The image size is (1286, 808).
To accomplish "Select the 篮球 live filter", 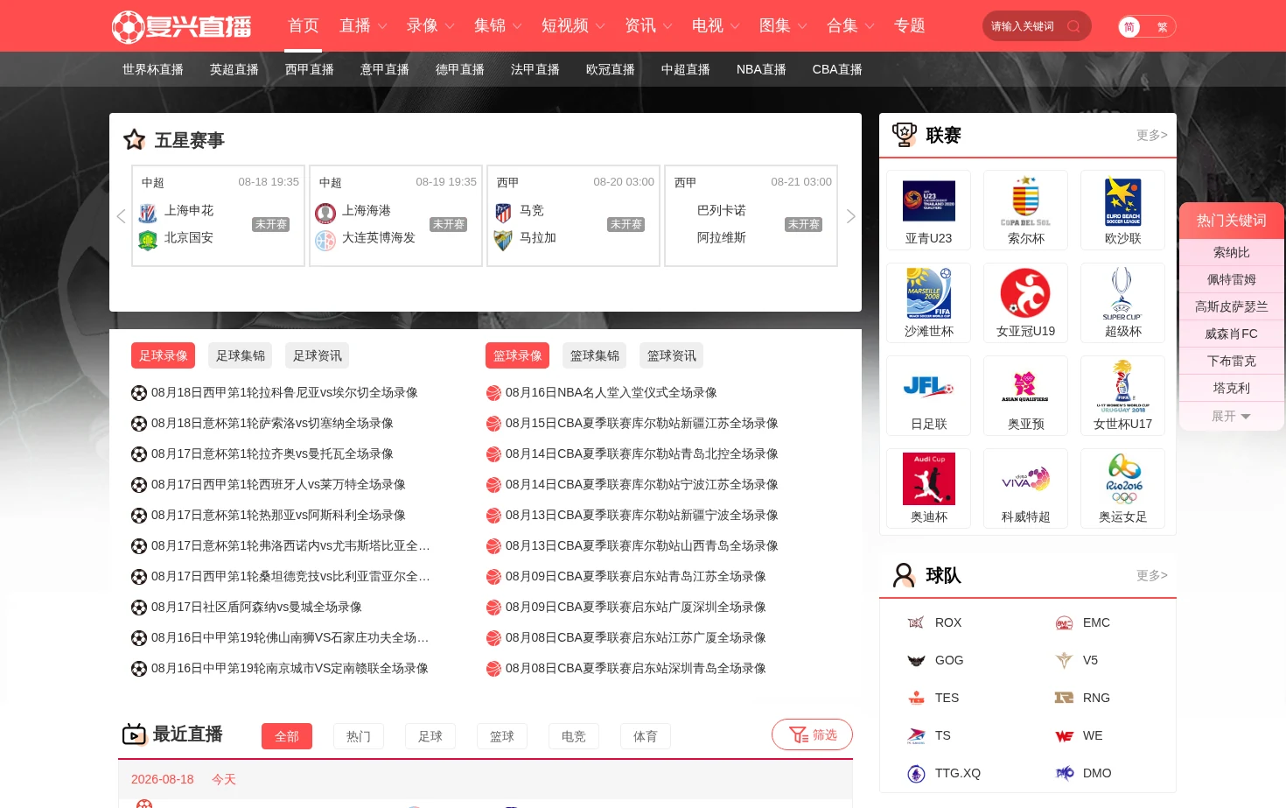I will [502, 736].
